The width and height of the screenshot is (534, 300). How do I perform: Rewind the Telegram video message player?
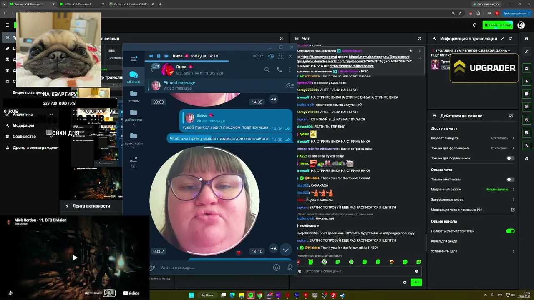pyautogui.click(x=151, y=56)
